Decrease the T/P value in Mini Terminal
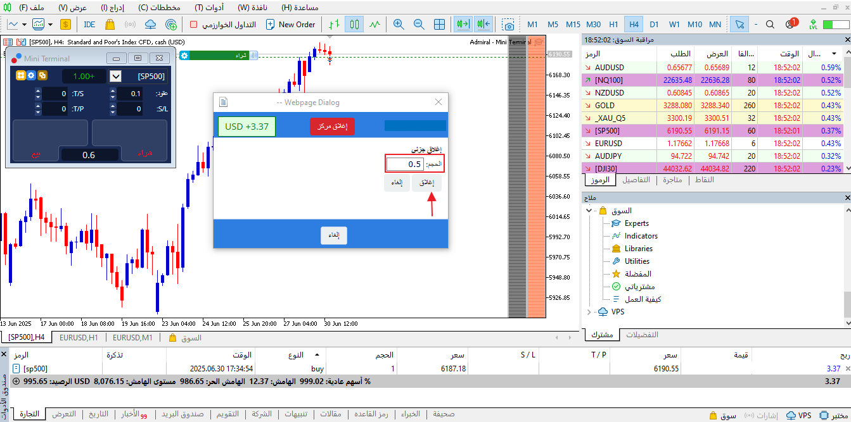The image size is (851, 422). [38, 112]
